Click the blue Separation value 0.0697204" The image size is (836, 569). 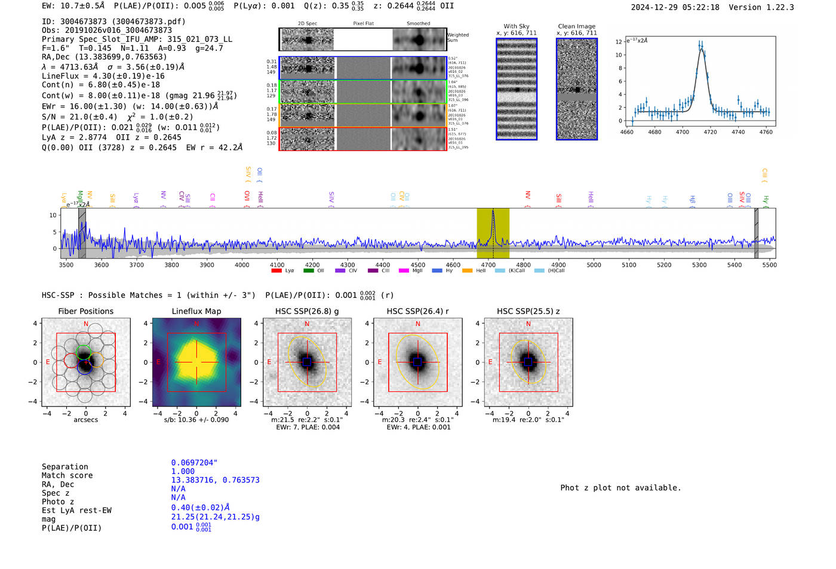[x=194, y=463]
